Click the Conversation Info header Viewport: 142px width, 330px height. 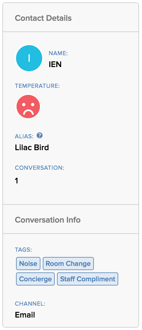(48, 220)
